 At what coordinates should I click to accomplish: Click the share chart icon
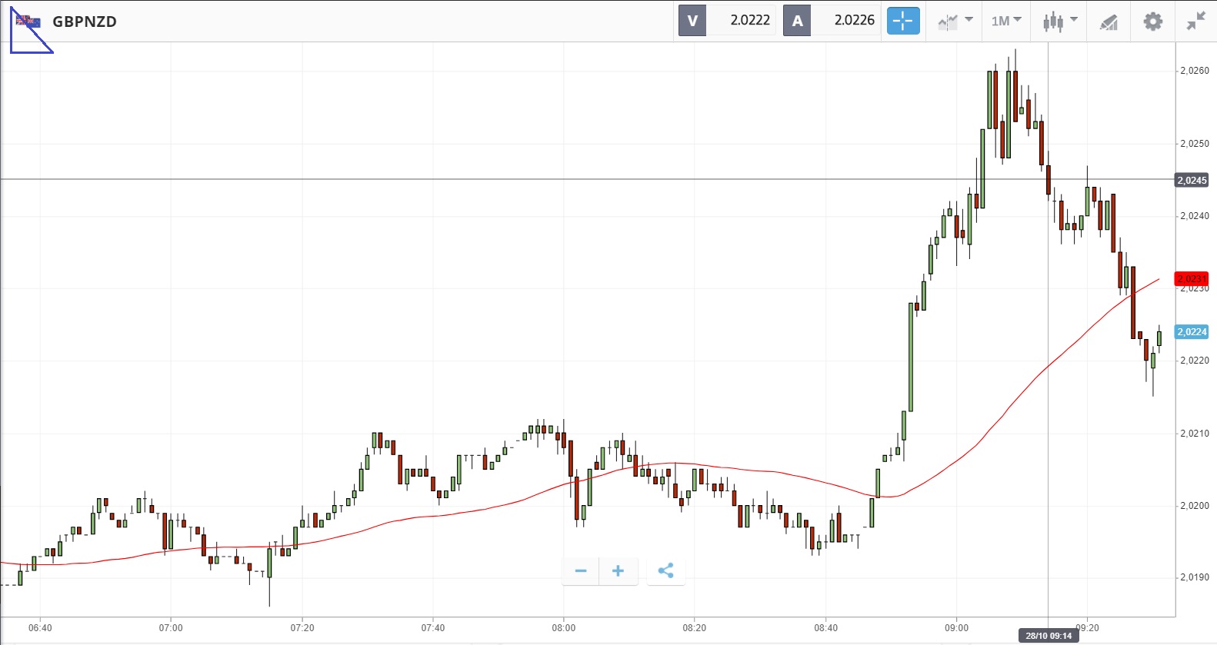coord(665,570)
